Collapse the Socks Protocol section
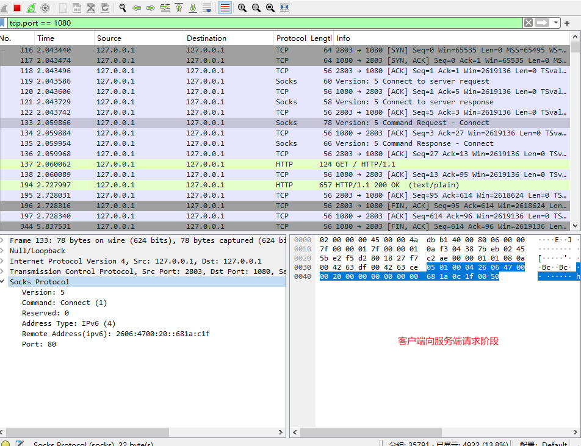Image resolution: width=581 pixels, height=446 pixels. coord(2,282)
